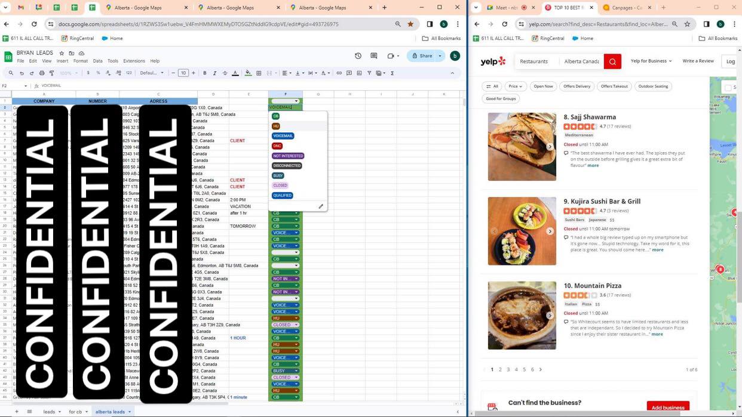The width and height of the screenshot is (742, 417).
Task: Select the paint format tool
Action: [x=51, y=73]
